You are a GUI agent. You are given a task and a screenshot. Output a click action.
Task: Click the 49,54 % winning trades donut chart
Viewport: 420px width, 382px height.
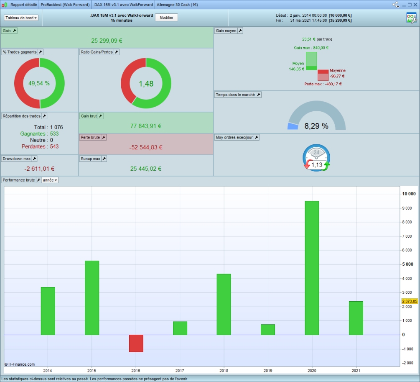click(39, 83)
